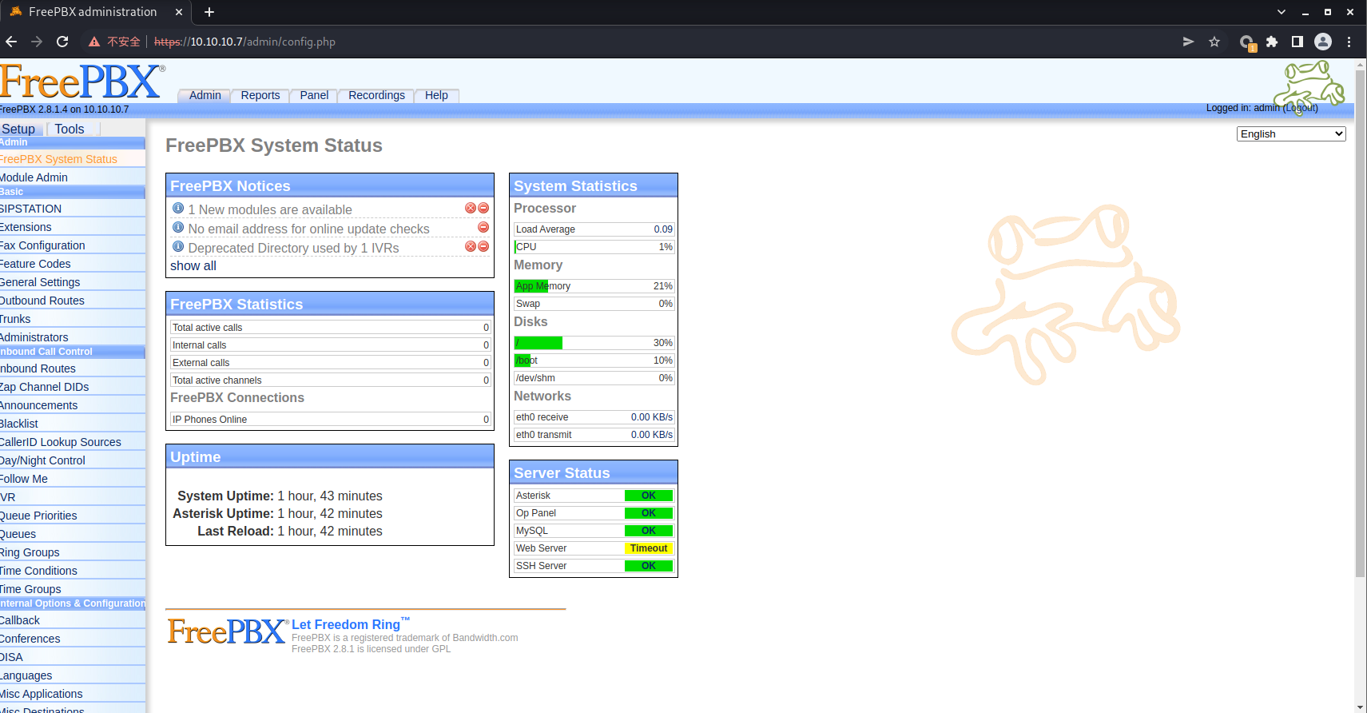Screen dimensions: 1367x713
Task: Click the IP Phones Online row
Action: pos(331,420)
